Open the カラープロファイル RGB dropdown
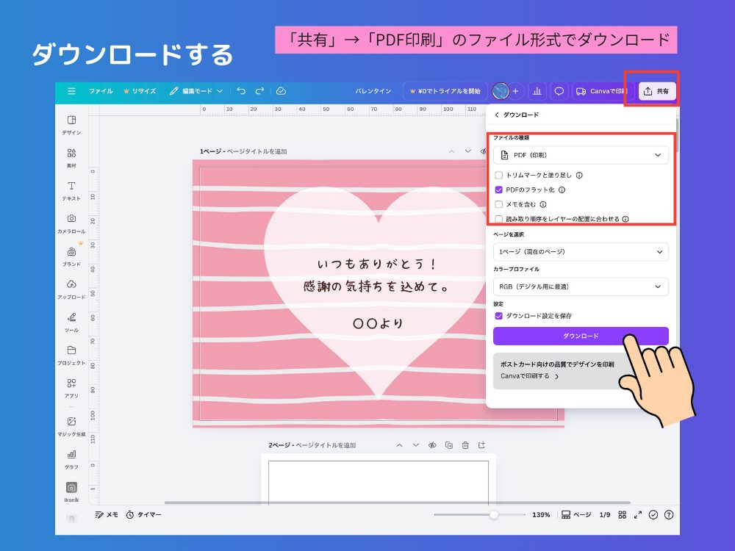The image size is (735, 551). [581, 287]
